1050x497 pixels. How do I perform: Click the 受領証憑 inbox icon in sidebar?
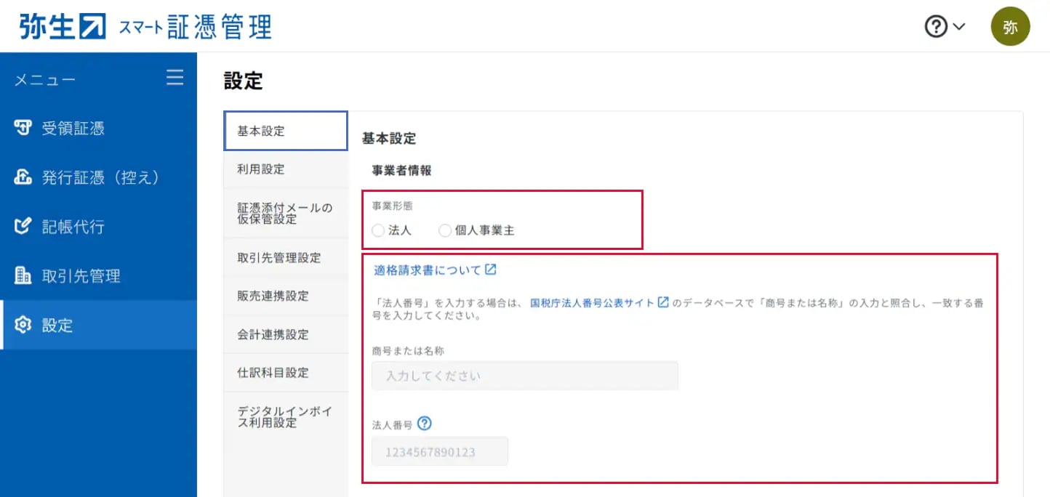pos(23,129)
